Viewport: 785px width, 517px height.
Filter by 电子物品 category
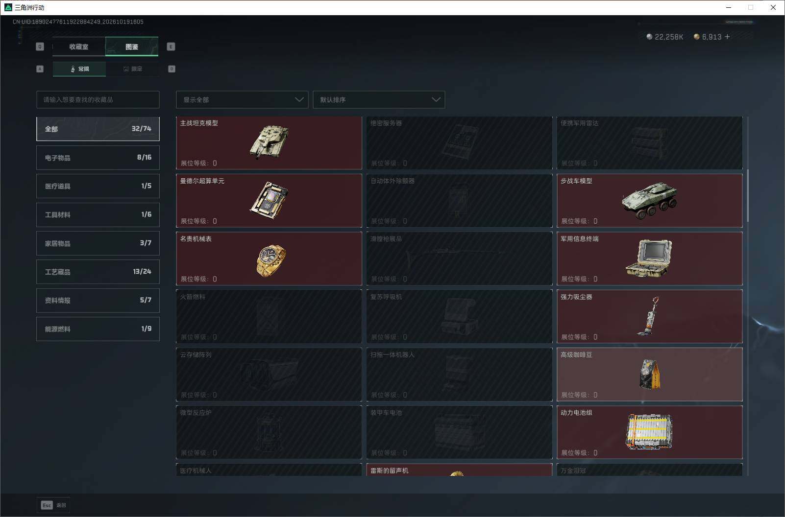pos(98,158)
